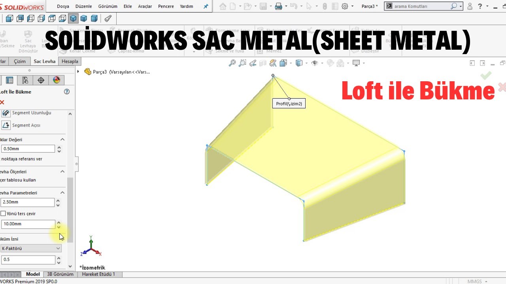The image size is (506, 284).
Task: Click the View Settings monitor icon
Action: [x=356, y=63]
